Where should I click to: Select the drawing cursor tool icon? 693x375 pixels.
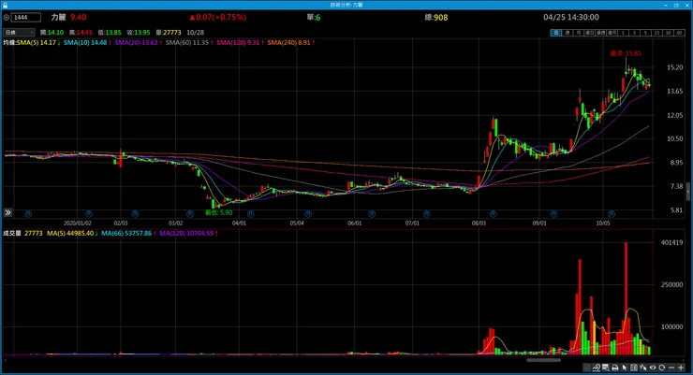pos(643,368)
